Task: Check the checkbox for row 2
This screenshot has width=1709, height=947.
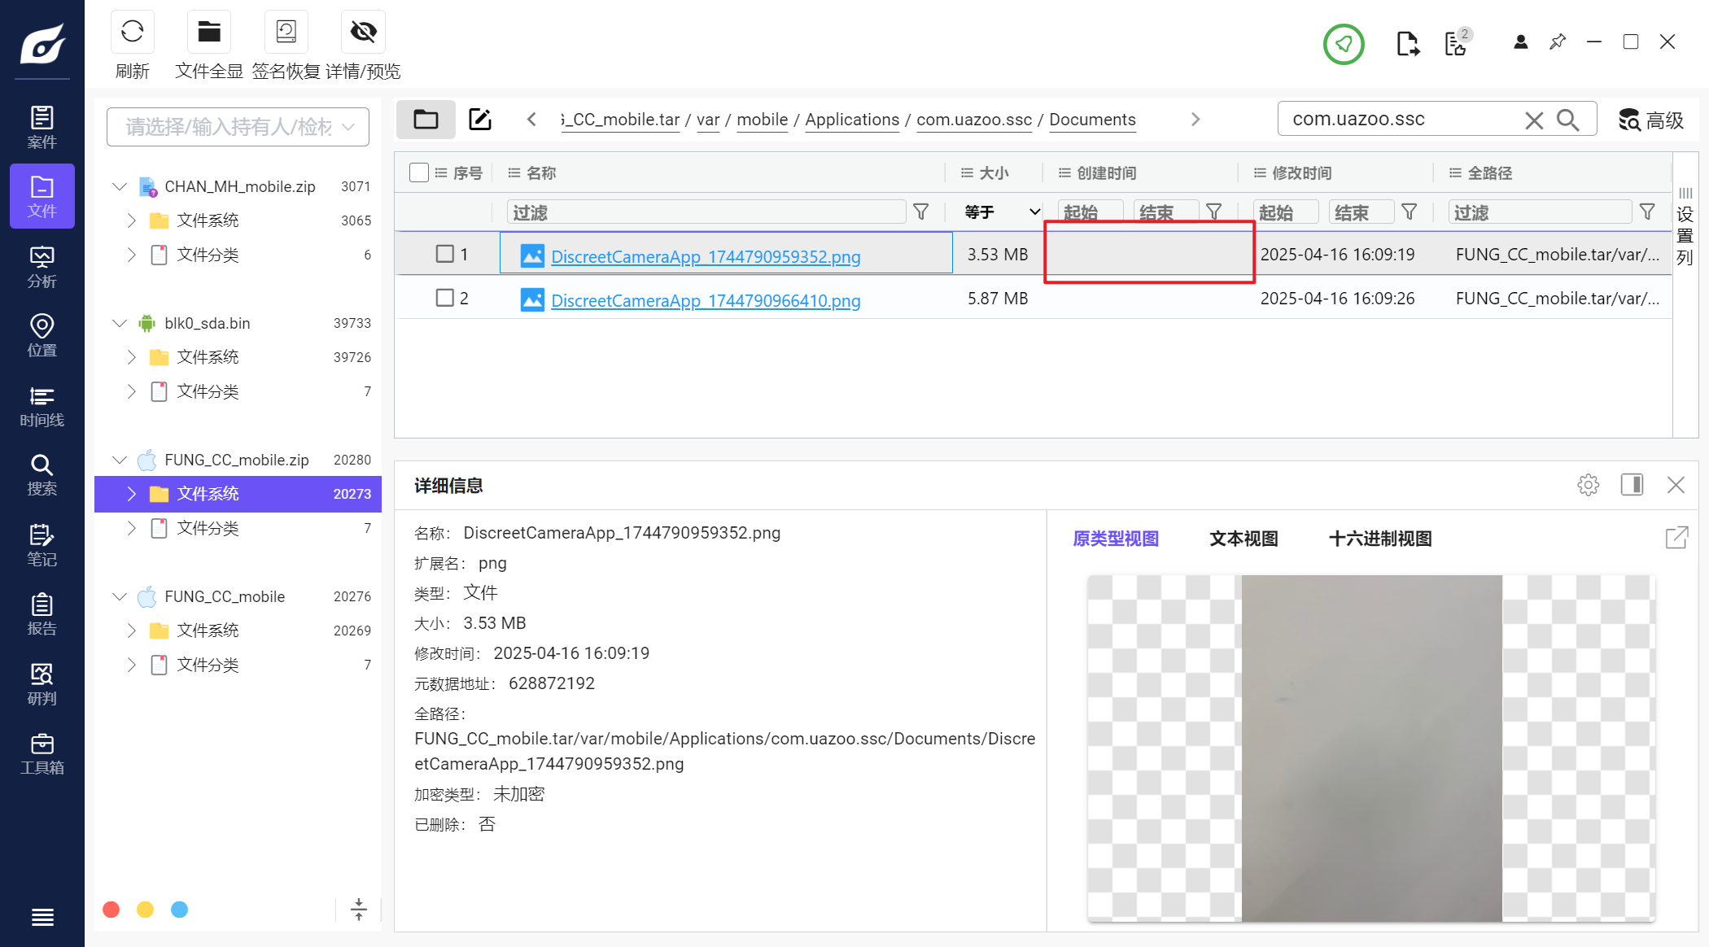Action: tap(444, 298)
